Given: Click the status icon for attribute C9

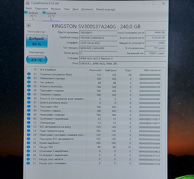Looking at the screenshot, I should pos(28,135).
